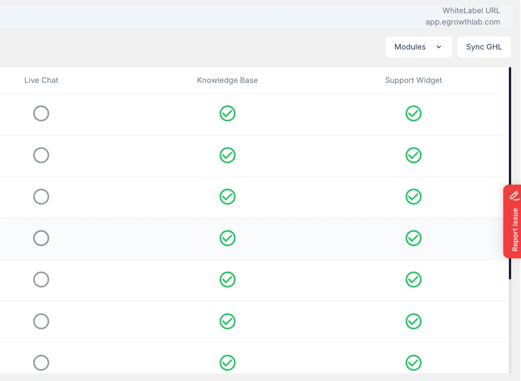This screenshot has height=381, width=521.
Task: Disable Support Widget in the second row
Action: tap(414, 155)
